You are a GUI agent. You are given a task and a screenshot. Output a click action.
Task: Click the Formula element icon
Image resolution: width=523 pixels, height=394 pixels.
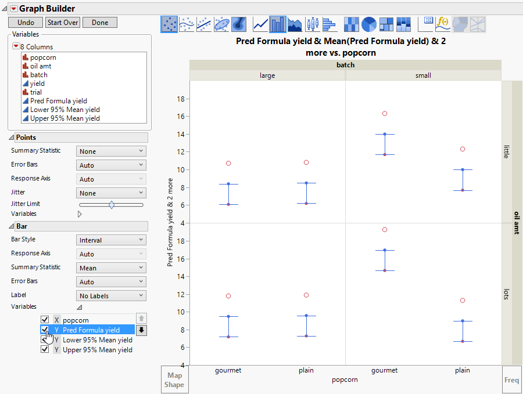[443, 24]
